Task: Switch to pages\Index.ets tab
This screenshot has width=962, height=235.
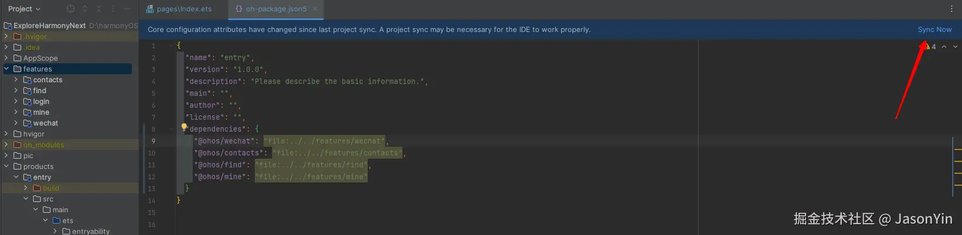Action: click(179, 9)
